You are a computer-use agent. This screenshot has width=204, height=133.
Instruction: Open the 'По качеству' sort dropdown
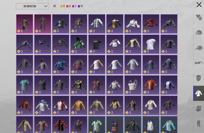click(32, 6)
